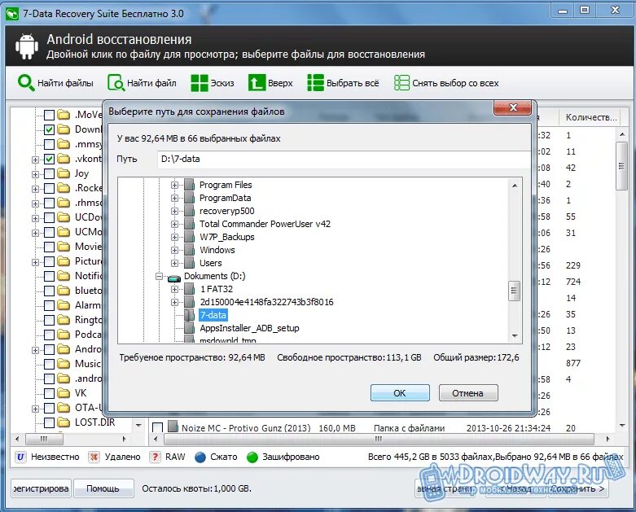Click the Снять выбор со всех icon
The image size is (636, 512).
click(x=401, y=83)
